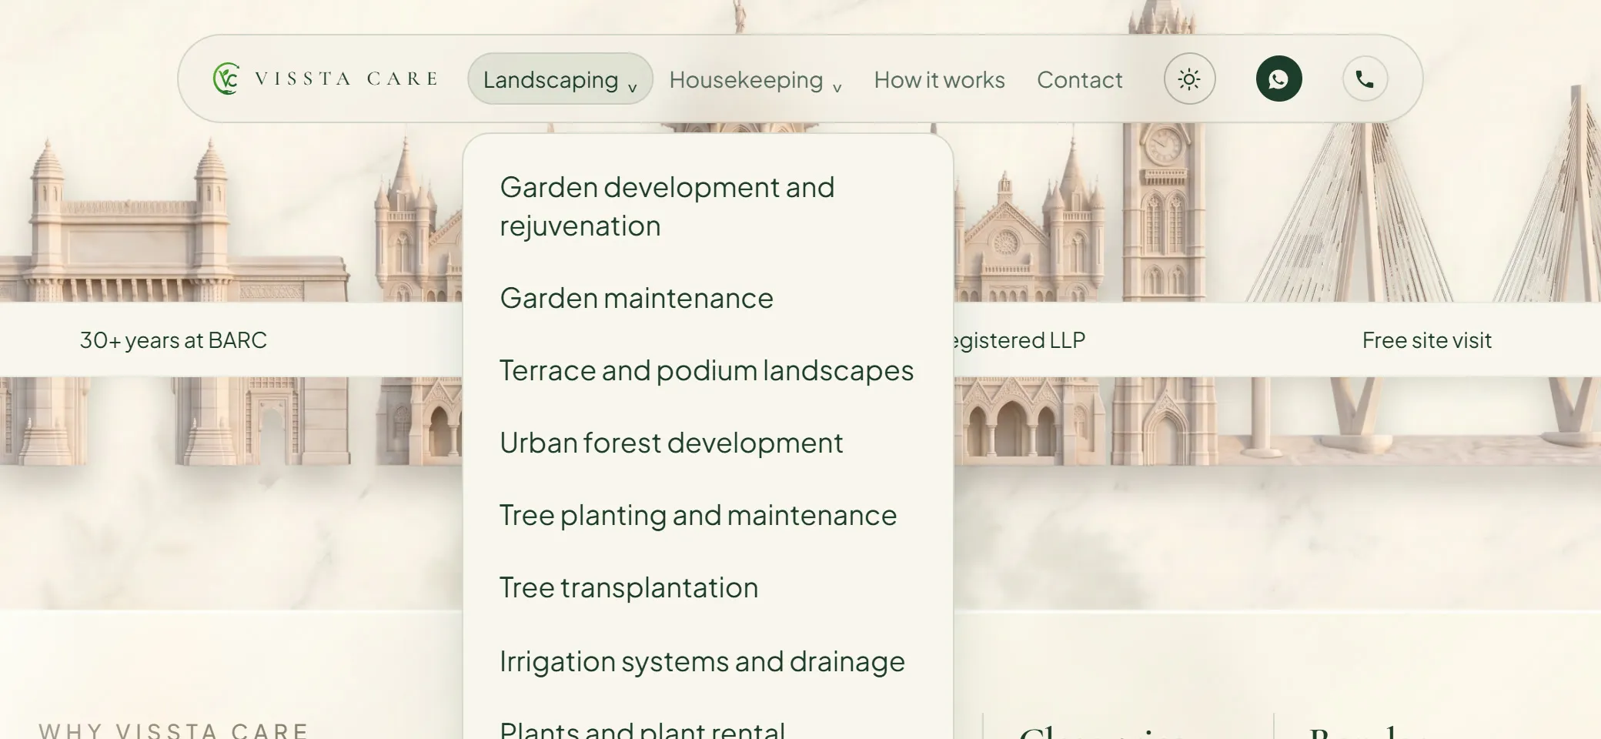
Task: Click the Free site visit text
Action: [x=1426, y=340]
